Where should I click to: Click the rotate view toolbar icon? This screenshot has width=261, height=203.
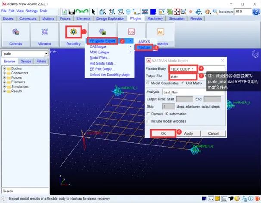199,12
